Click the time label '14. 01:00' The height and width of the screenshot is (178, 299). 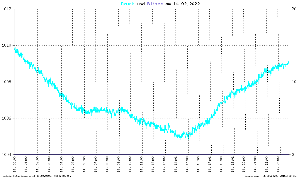click(x=26, y=164)
